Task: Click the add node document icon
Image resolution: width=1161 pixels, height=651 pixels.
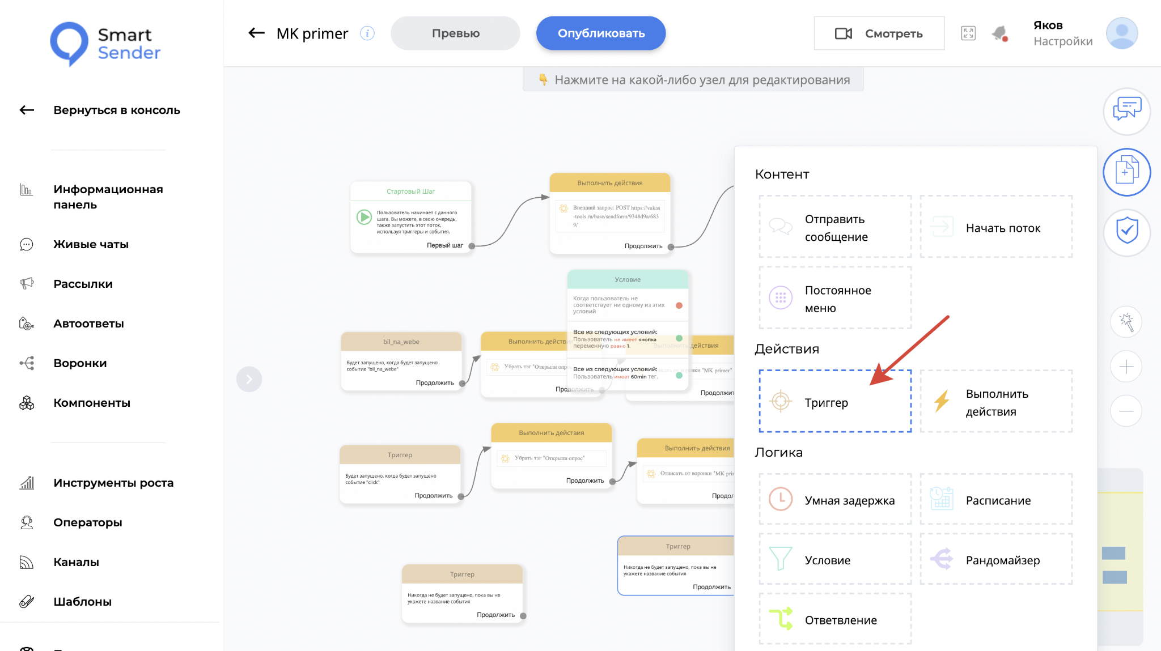Action: point(1126,172)
